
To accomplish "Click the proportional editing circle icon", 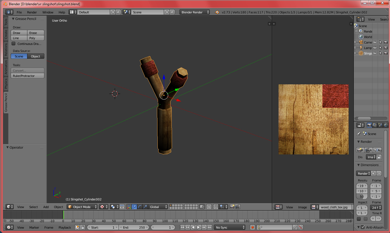I will click(x=209, y=207).
